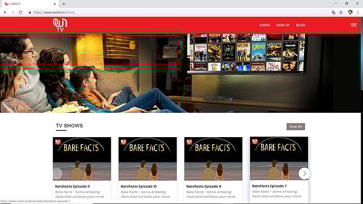
Task: Click LOGIN in the header
Action: pyautogui.click(x=265, y=25)
